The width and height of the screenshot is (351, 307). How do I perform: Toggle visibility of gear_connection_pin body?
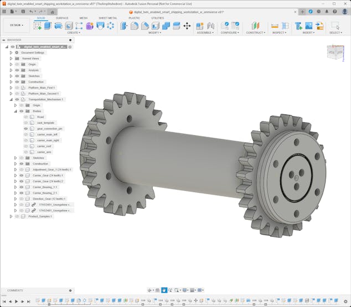[x=25, y=128]
